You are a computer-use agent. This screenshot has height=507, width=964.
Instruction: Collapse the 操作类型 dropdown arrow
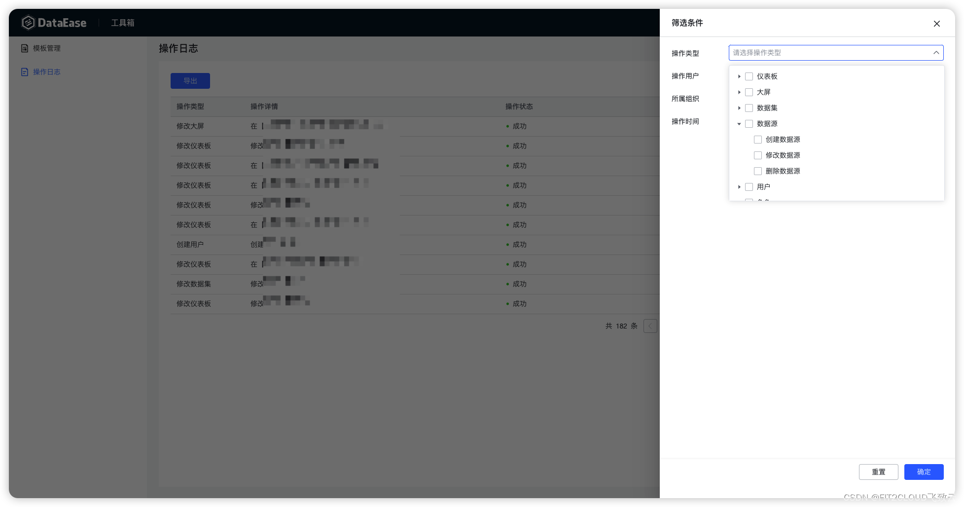(x=936, y=53)
